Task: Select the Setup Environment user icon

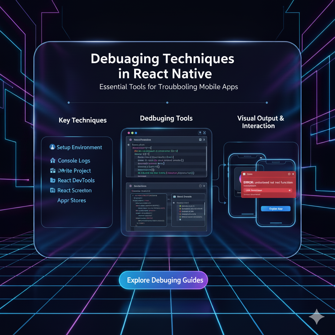Action: [52, 147]
